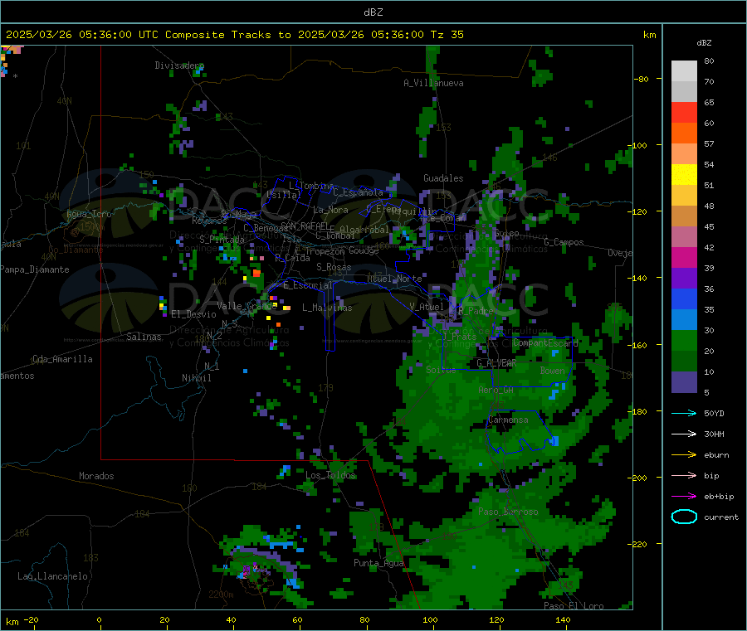Image resolution: width=747 pixels, height=631 pixels.
Task: Click the '140' km tick on bottom axis
Action: click(563, 619)
